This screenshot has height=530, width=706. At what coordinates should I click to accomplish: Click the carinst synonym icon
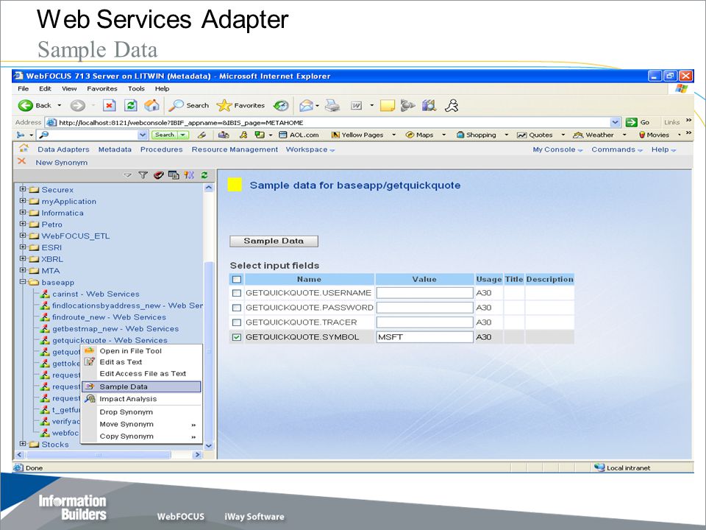click(x=45, y=294)
